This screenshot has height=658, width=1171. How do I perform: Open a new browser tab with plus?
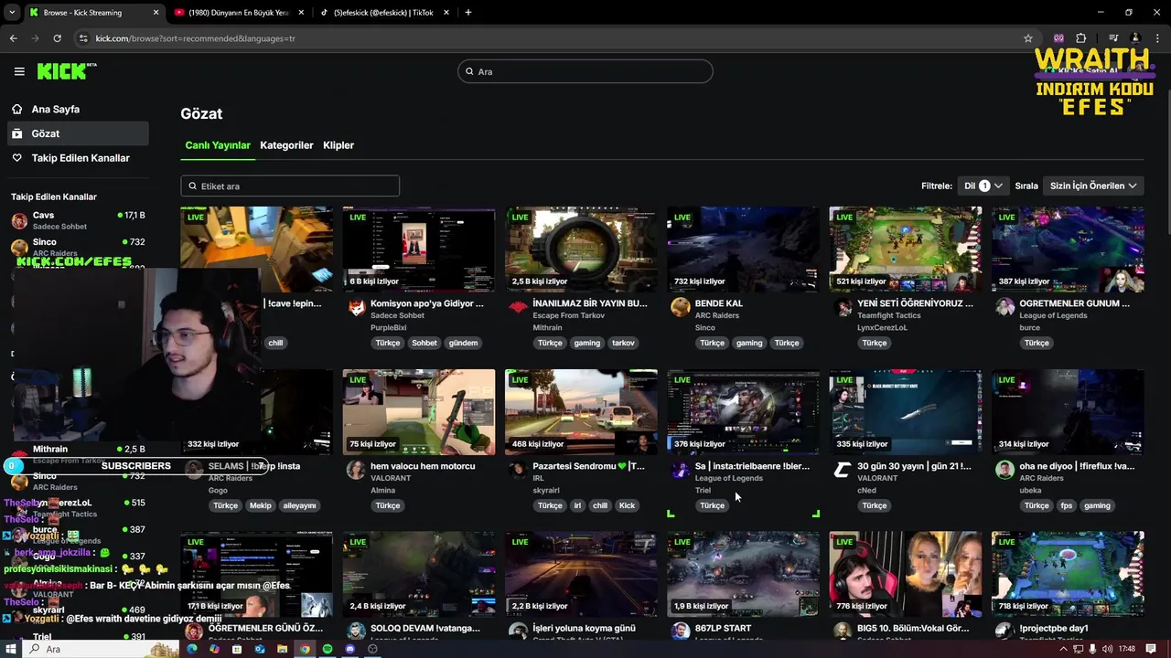pyautogui.click(x=468, y=13)
